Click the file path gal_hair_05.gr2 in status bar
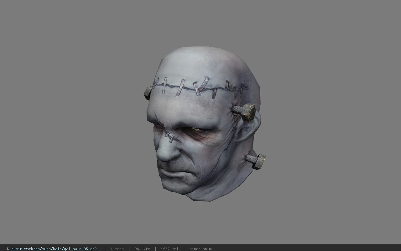401x251 pixels. coord(52,249)
